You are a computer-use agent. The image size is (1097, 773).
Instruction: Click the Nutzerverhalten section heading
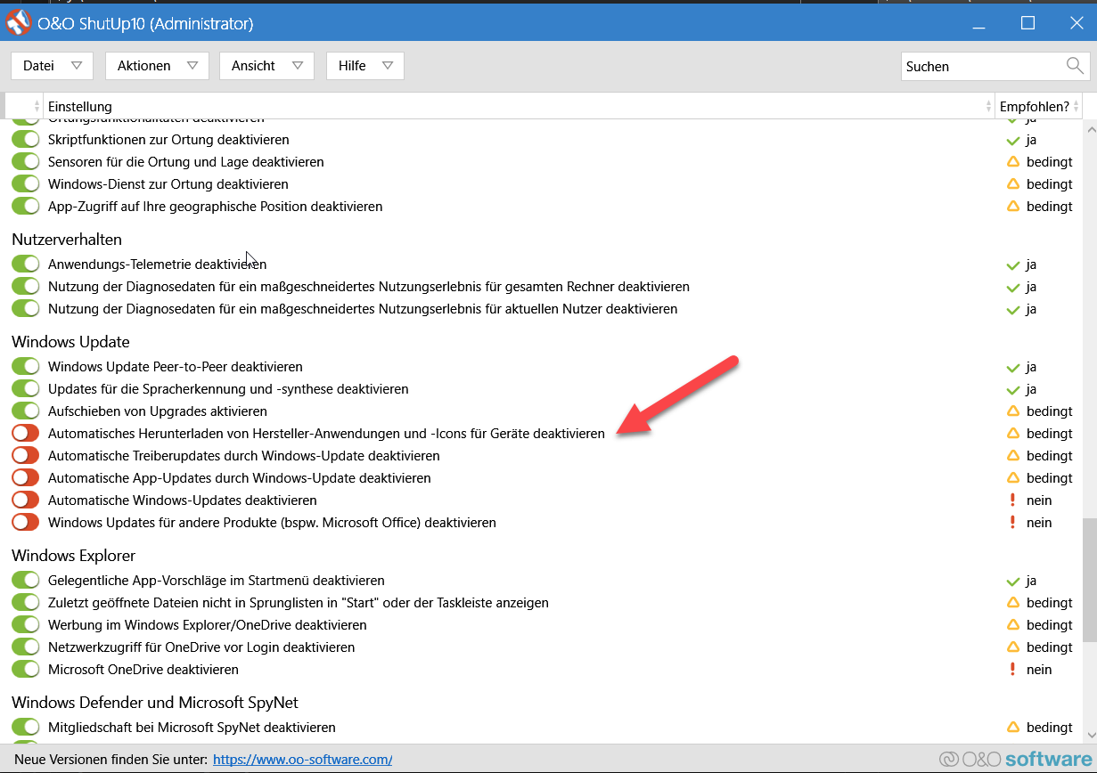point(67,240)
